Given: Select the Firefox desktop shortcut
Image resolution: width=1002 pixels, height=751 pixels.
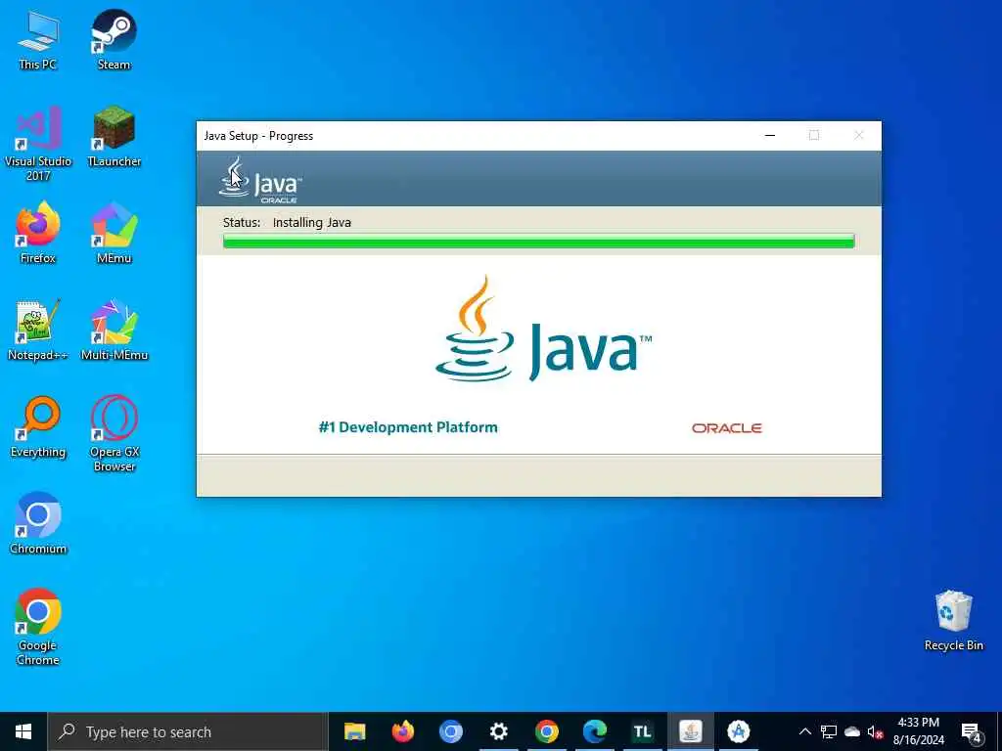Looking at the screenshot, I should pos(38,233).
